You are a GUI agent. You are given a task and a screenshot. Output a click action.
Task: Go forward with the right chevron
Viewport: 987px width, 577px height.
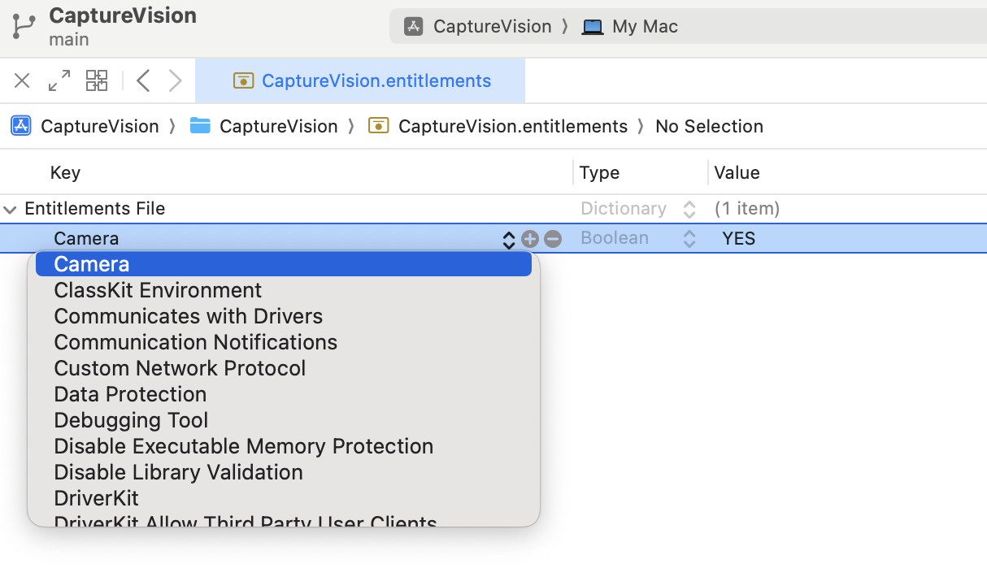pos(175,80)
